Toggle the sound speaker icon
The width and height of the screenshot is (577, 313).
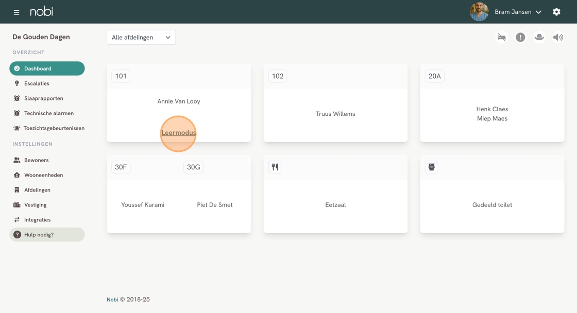[x=558, y=37]
